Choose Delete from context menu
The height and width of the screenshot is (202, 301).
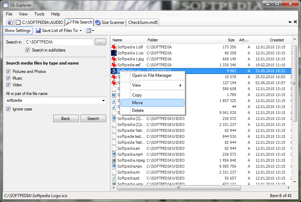click(x=152, y=110)
